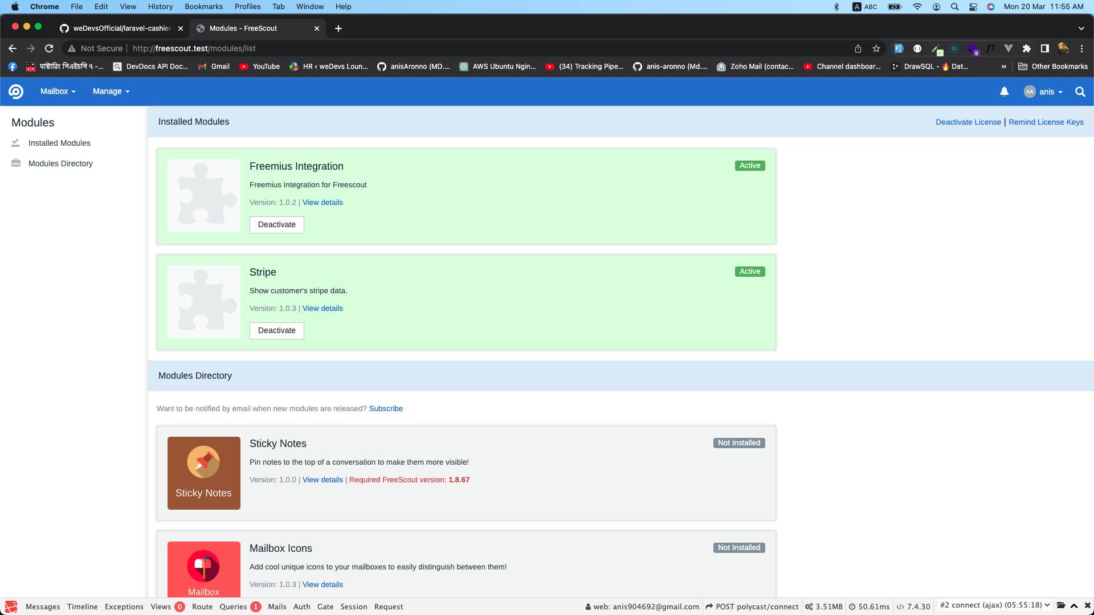Bookmark this page with the star icon

click(x=876, y=48)
